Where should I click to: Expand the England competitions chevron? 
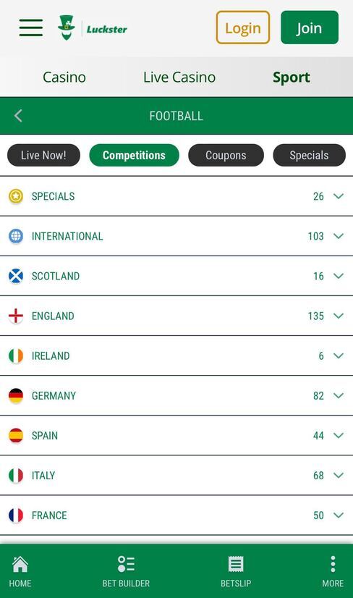click(339, 316)
